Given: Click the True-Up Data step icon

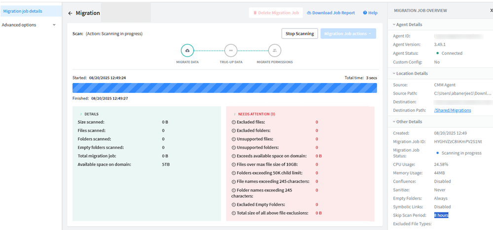Looking at the screenshot, I should (x=230, y=50).
